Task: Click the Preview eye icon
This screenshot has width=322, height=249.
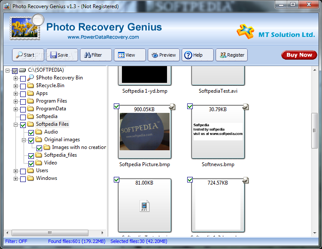Action: (x=155, y=55)
